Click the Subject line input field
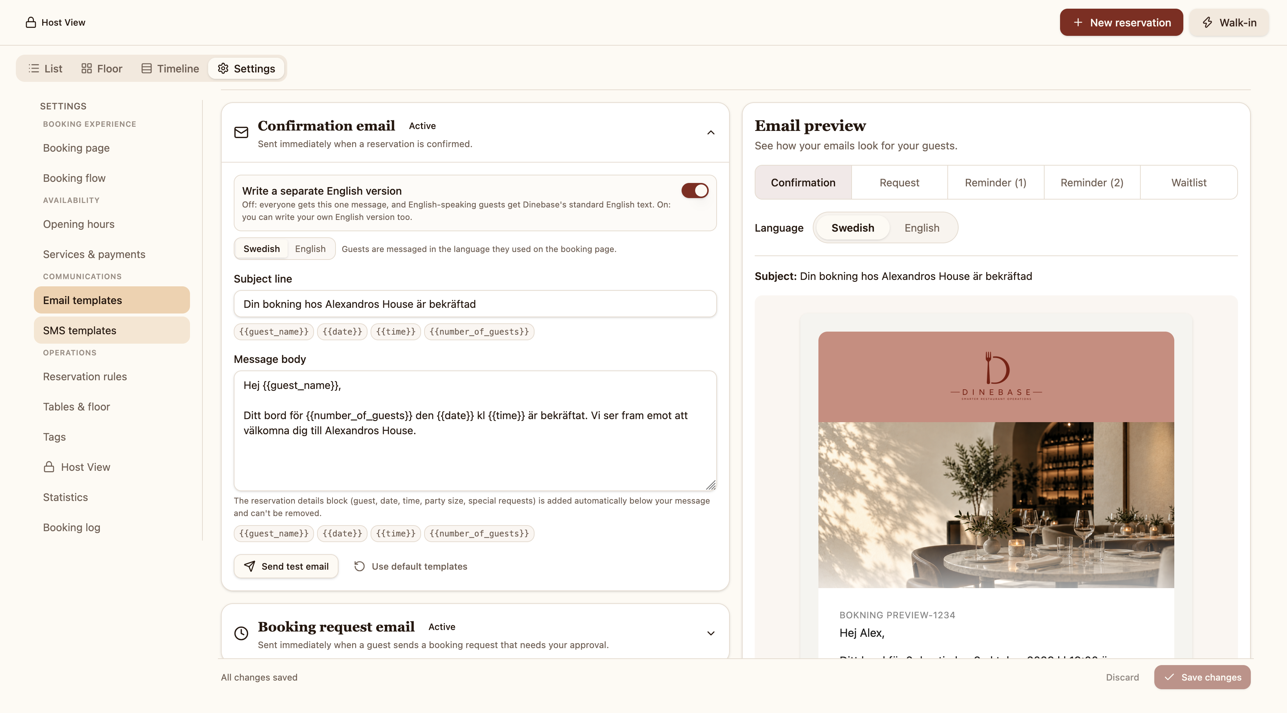The image size is (1287, 713). click(475, 304)
